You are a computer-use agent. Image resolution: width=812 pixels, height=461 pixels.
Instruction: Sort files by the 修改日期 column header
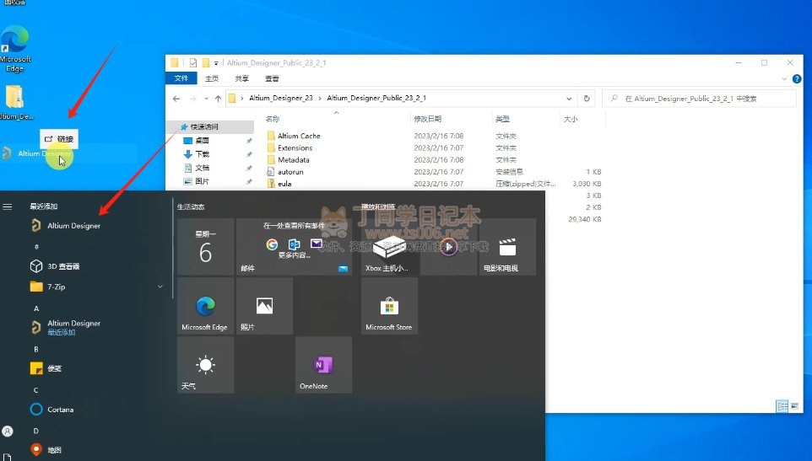(x=428, y=119)
